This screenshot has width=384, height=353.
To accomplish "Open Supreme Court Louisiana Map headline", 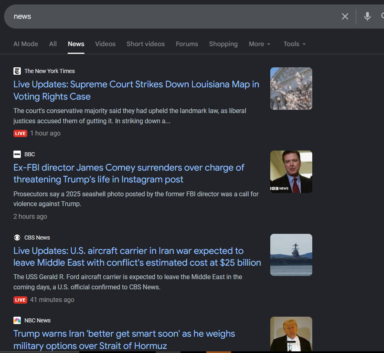I will coord(136,91).
